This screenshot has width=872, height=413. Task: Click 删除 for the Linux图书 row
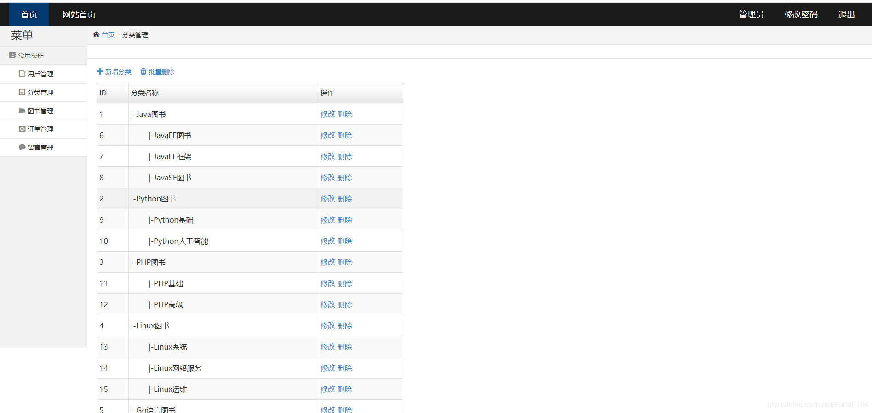345,326
